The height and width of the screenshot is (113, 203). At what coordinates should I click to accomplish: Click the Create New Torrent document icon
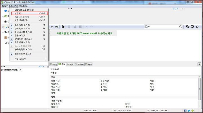point(63,27)
